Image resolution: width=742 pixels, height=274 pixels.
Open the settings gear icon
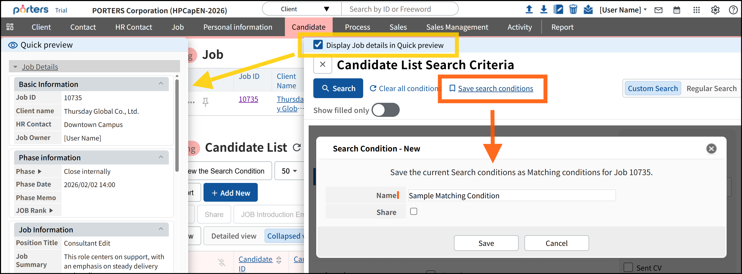coord(715,10)
